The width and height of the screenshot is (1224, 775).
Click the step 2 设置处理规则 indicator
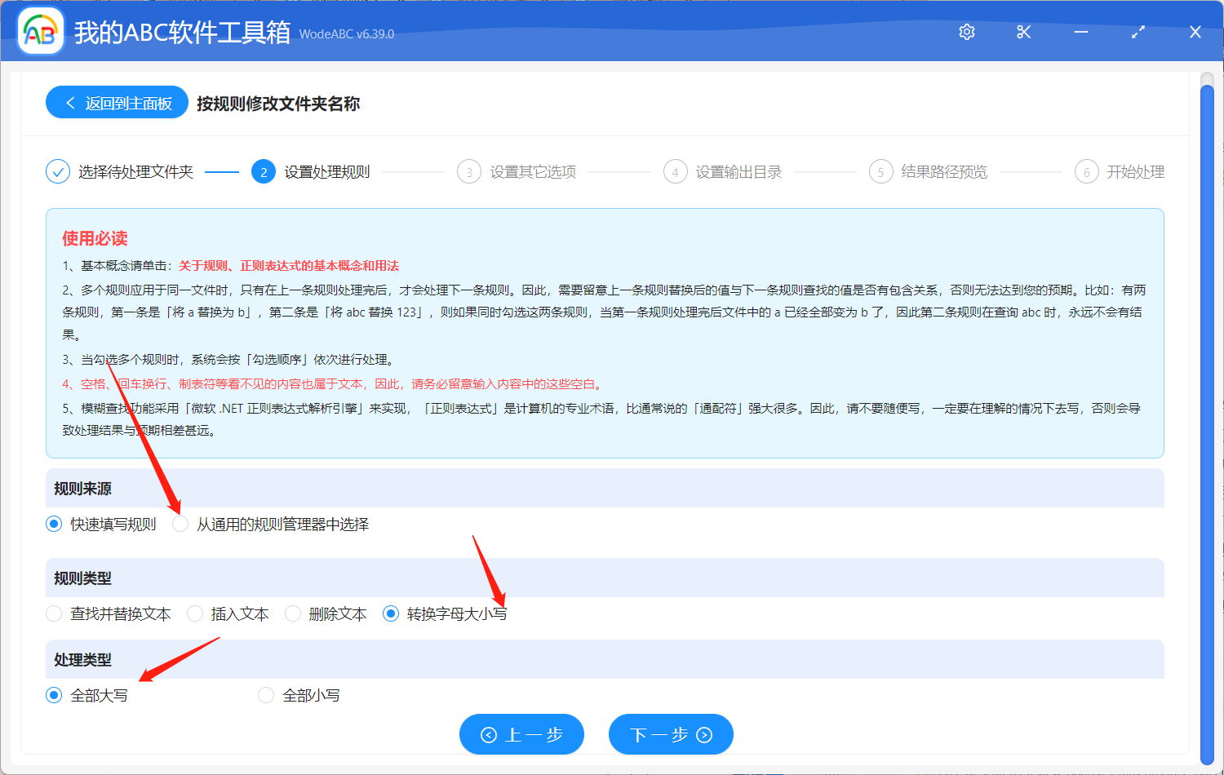point(263,171)
